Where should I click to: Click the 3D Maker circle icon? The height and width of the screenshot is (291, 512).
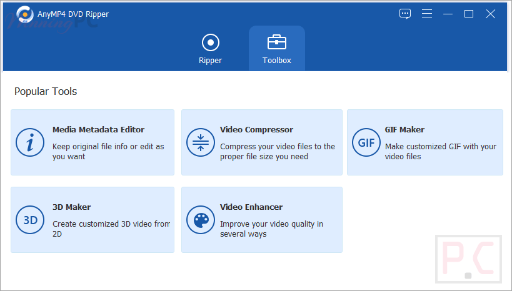(30, 220)
